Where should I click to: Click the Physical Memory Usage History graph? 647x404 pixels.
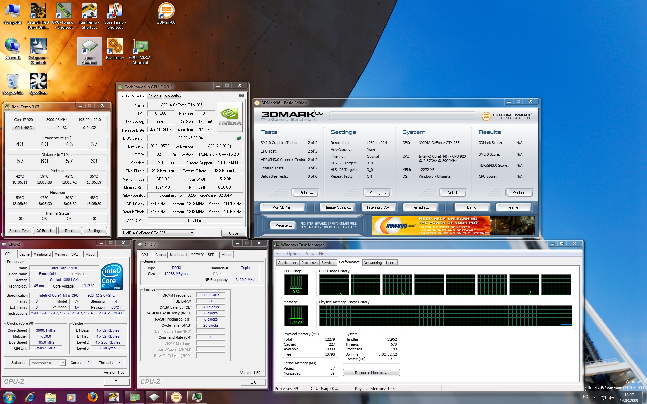(x=445, y=316)
